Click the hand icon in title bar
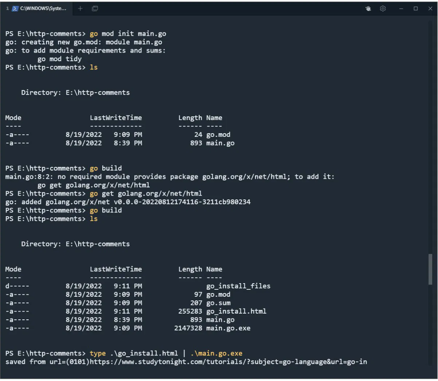This screenshot has width=438, height=381. click(368, 9)
